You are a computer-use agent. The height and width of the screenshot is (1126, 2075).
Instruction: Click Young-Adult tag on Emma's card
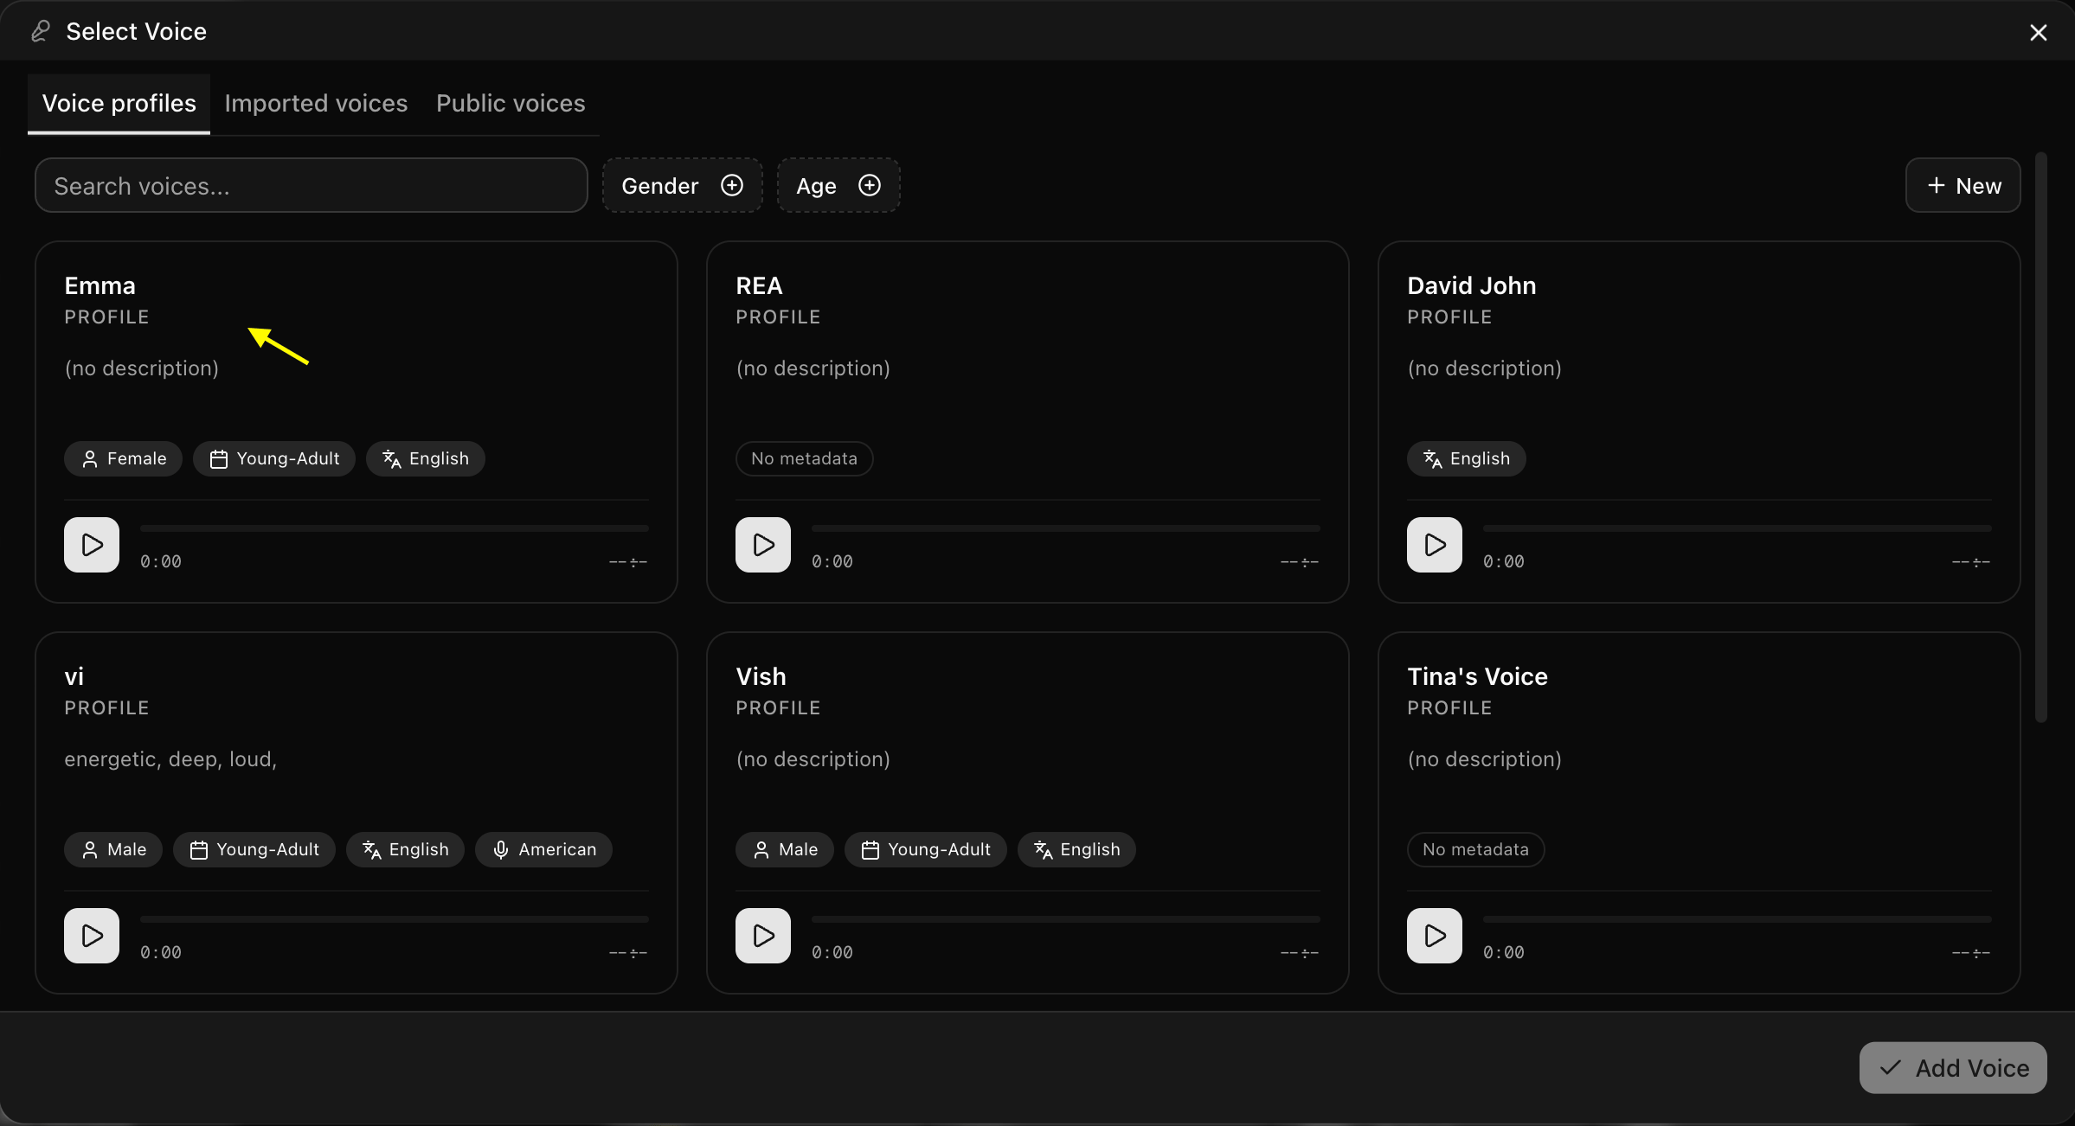(274, 458)
